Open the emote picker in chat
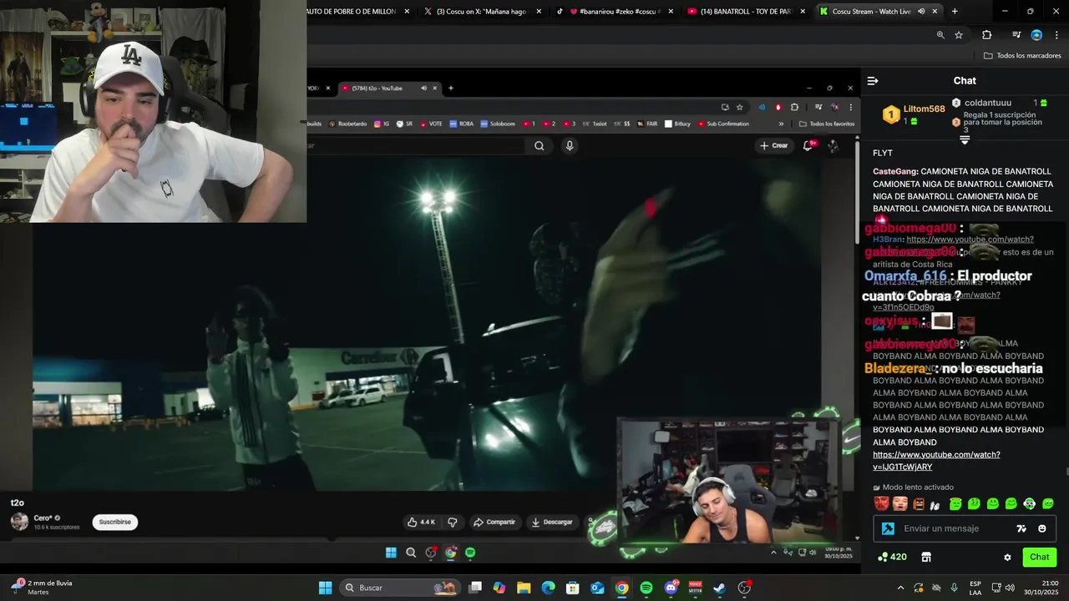 pyautogui.click(x=1041, y=528)
